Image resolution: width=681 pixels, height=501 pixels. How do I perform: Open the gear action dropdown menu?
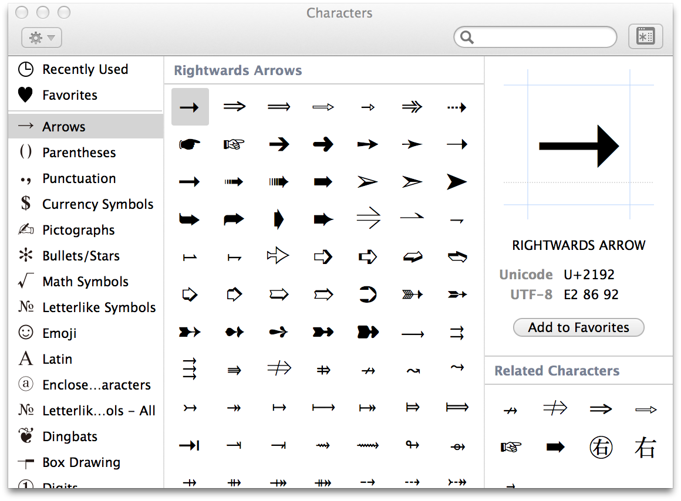42,38
